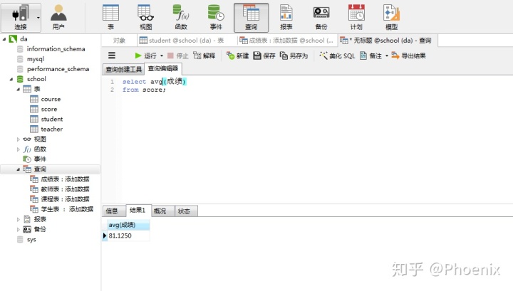Open the 用户 user manager

pyautogui.click(x=58, y=18)
